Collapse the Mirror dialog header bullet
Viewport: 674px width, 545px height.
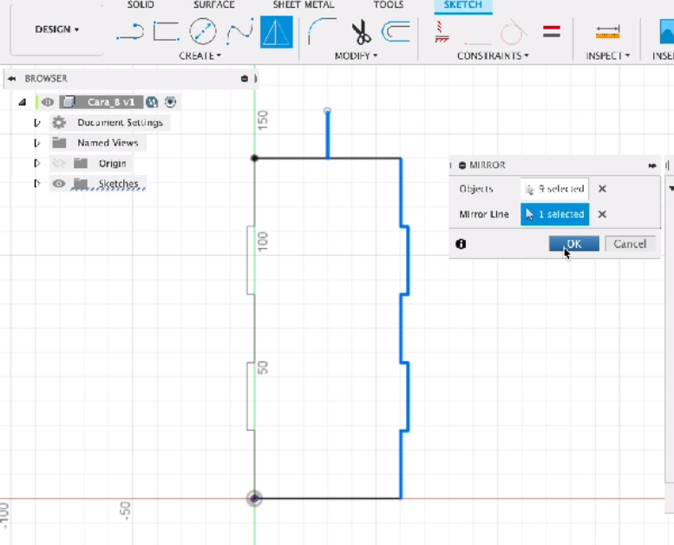pos(462,165)
